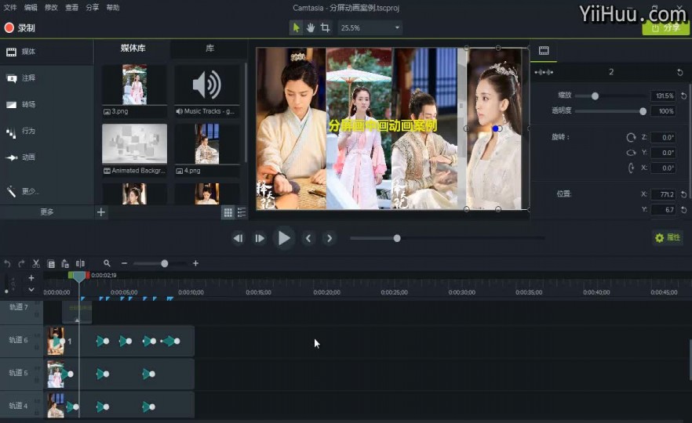692x423 pixels.
Task: Click the green 分享 share button
Action: pos(665,27)
